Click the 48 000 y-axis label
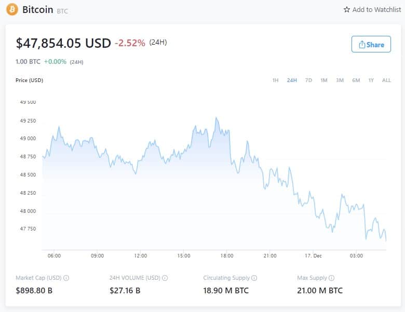Viewport: 405px width, 312px height. pos(28,211)
